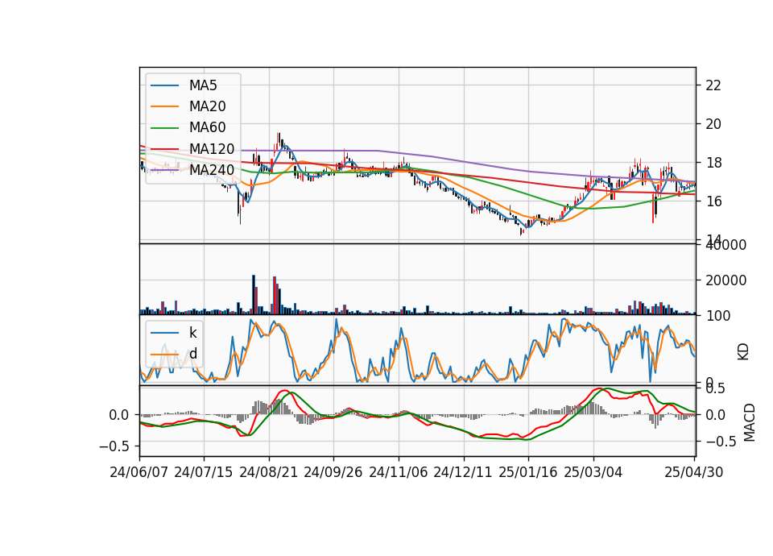This screenshot has width=773, height=556.
Task: Click the right MACD axis value 0.5
Action: pos(713,388)
